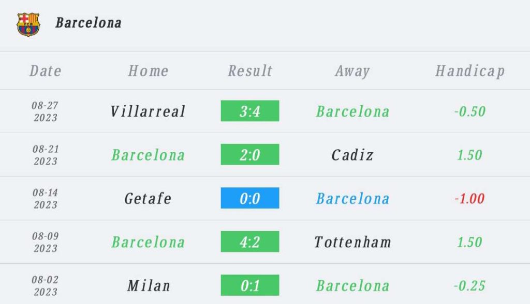Click the 08-27 2023 match date
Image resolution: width=530 pixels, height=304 pixels.
pyautogui.click(x=46, y=111)
